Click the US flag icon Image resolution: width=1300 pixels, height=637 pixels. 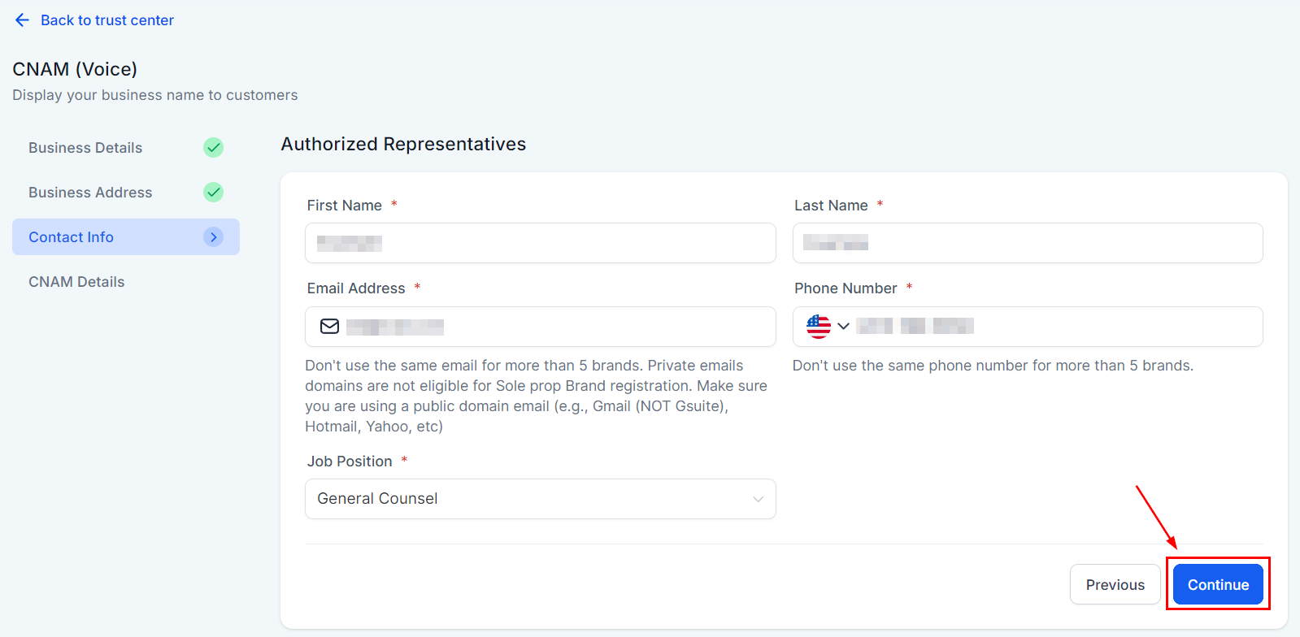click(818, 327)
